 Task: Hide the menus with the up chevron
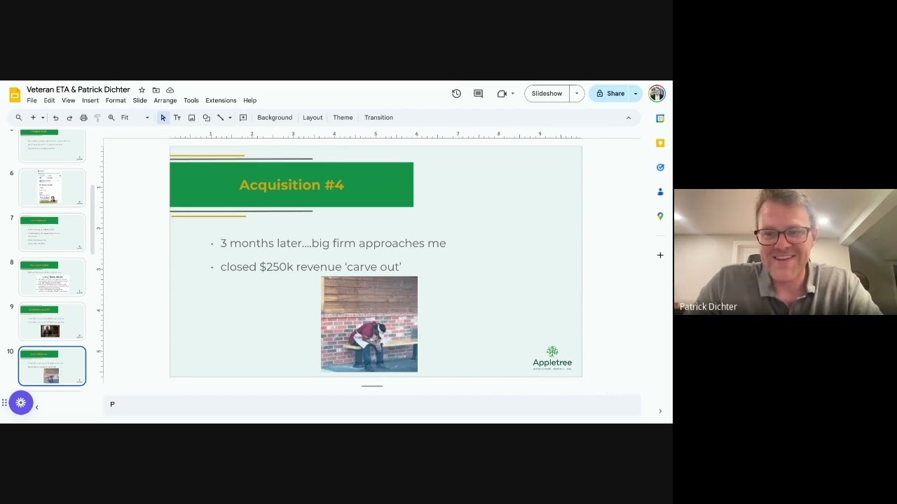[629, 118]
